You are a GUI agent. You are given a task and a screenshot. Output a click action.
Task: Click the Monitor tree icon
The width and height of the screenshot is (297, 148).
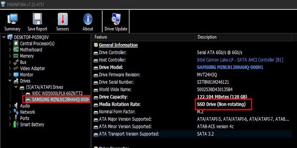pos(16,75)
